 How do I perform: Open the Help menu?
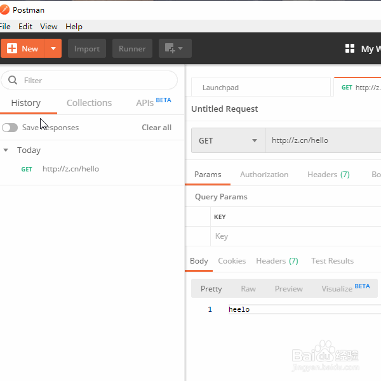(x=74, y=26)
